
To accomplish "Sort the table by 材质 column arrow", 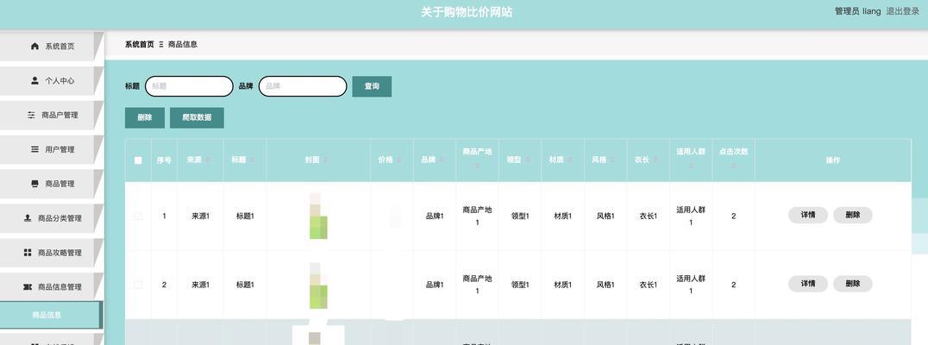I will click(569, 160).
